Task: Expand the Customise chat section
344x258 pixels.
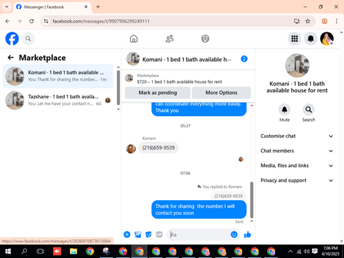Action: 297,136
